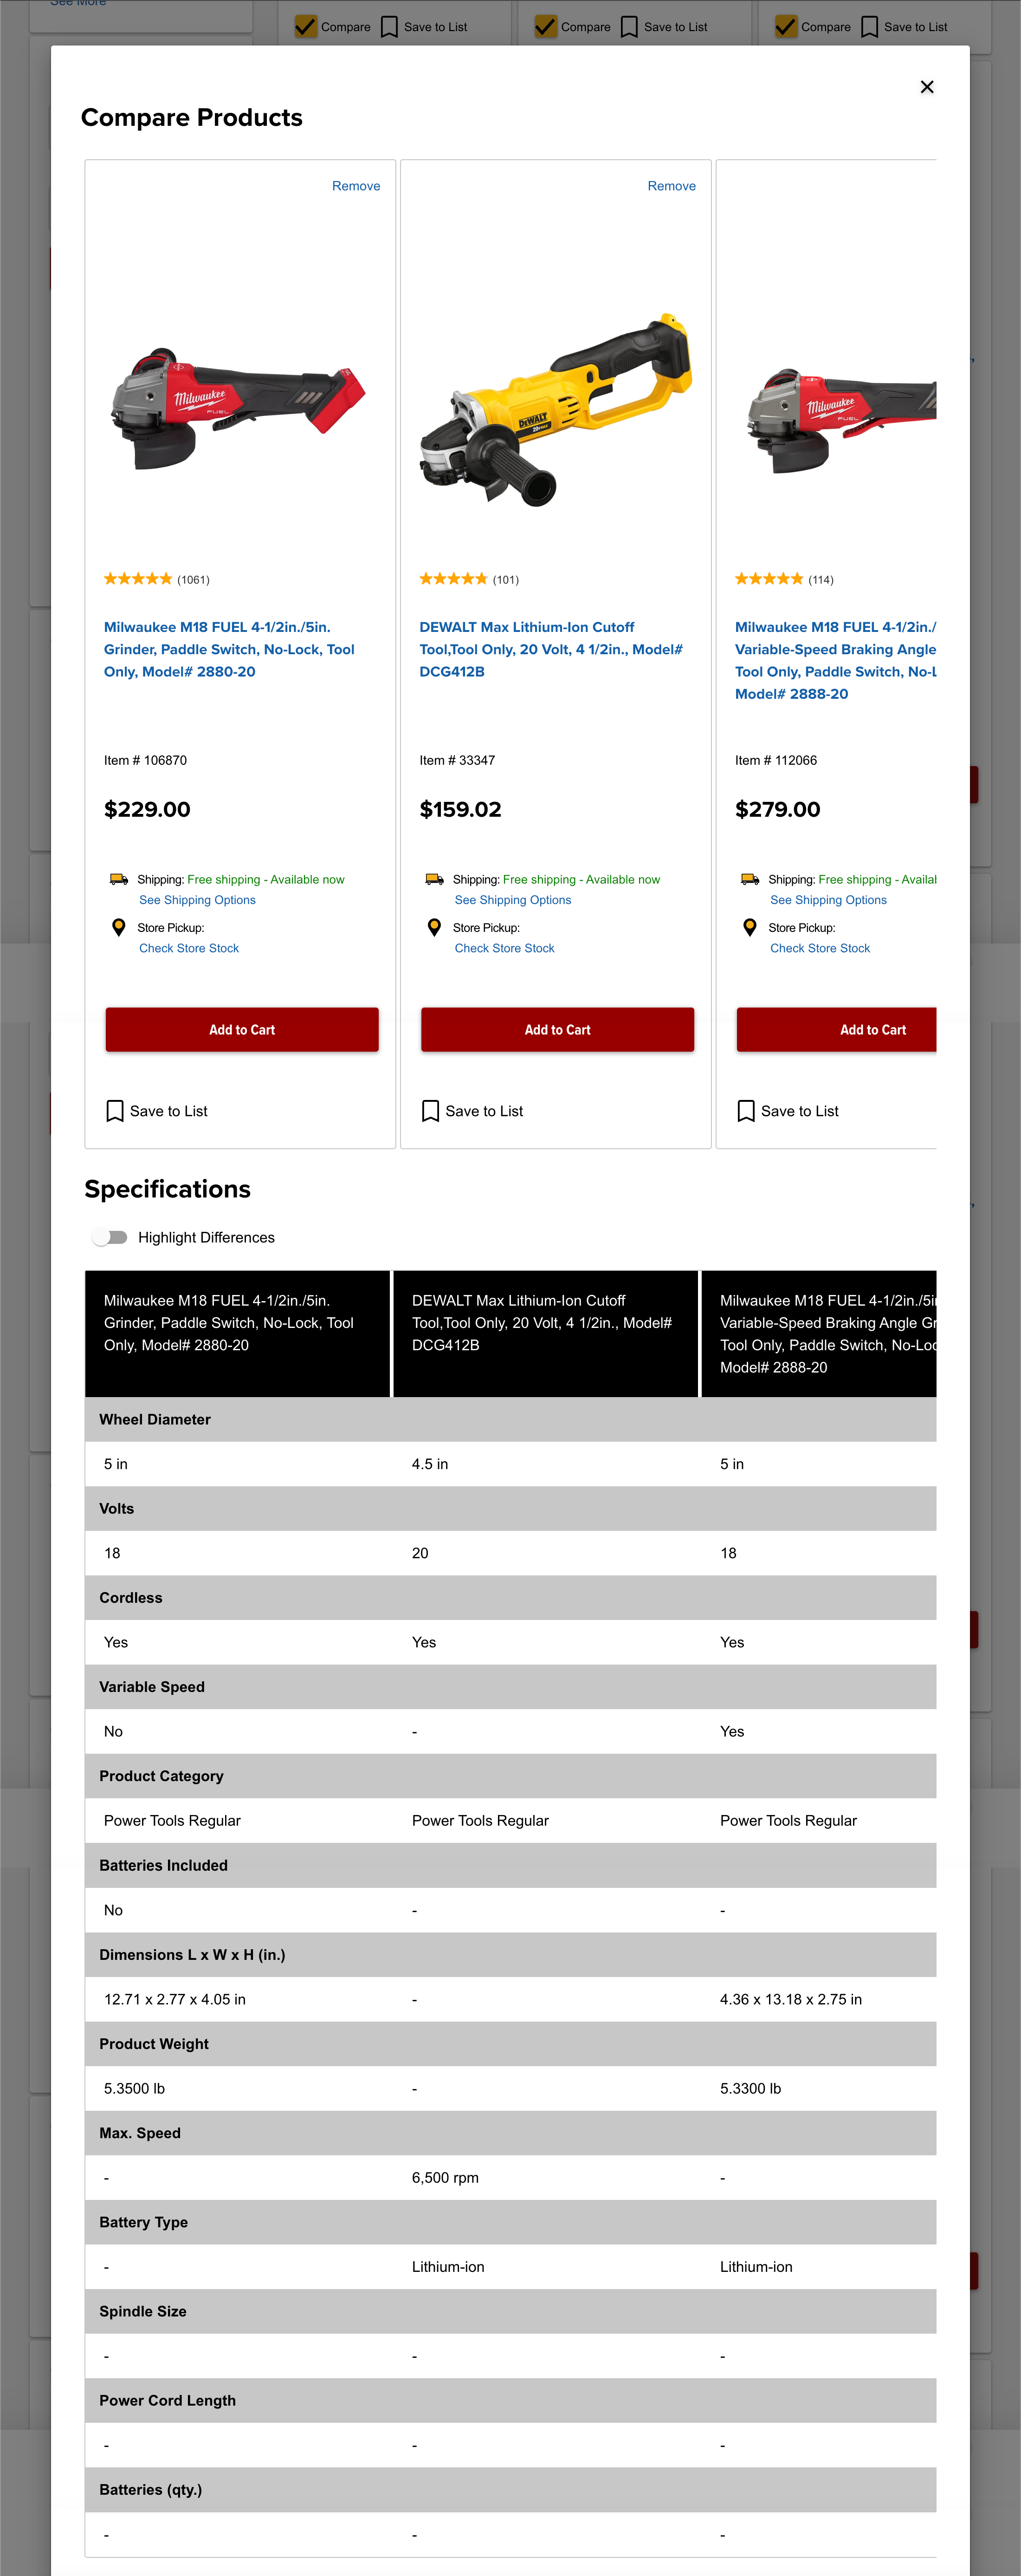The image size is (1021, 2576).
Task: Click store pickup pin for Milwaukee 2880-20
Action: tap(119, 927)
